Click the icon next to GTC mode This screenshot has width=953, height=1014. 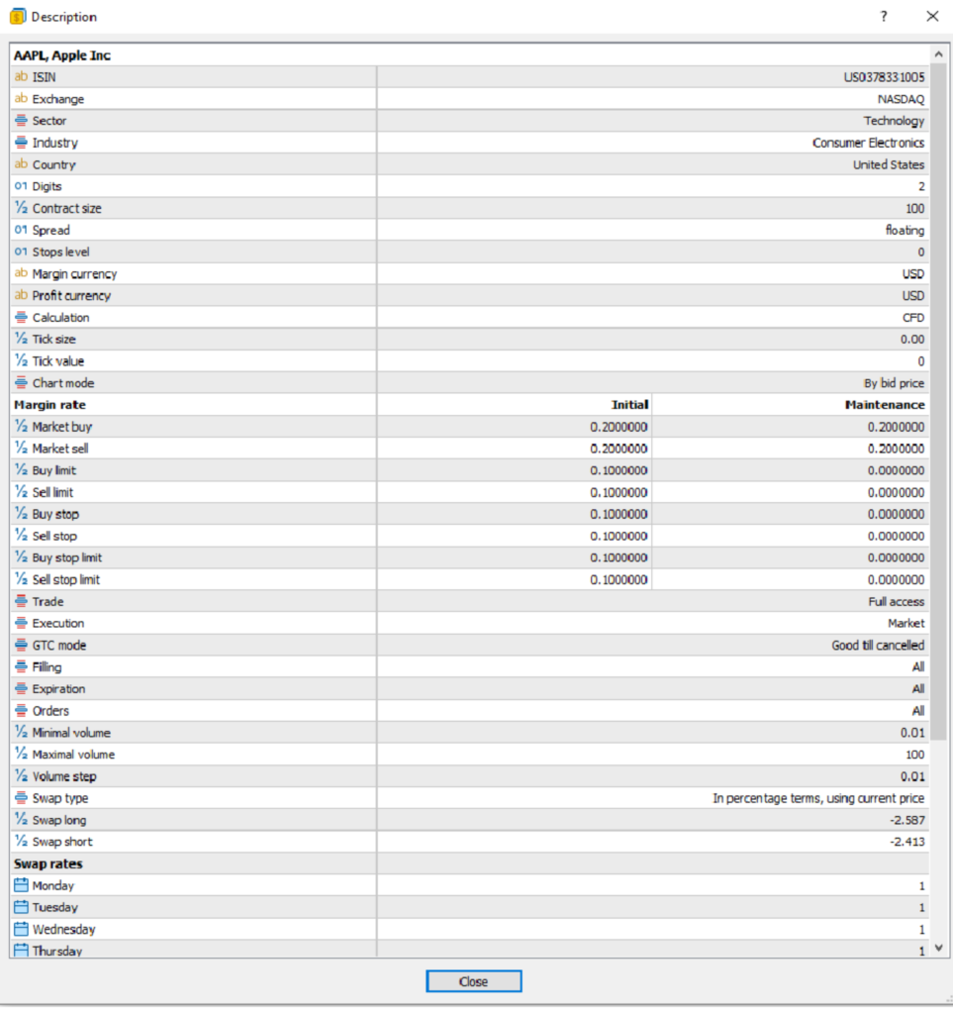[22, 646]
